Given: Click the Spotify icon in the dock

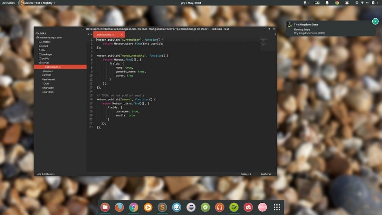Looking at the screenshot, I should click(234, 207).
